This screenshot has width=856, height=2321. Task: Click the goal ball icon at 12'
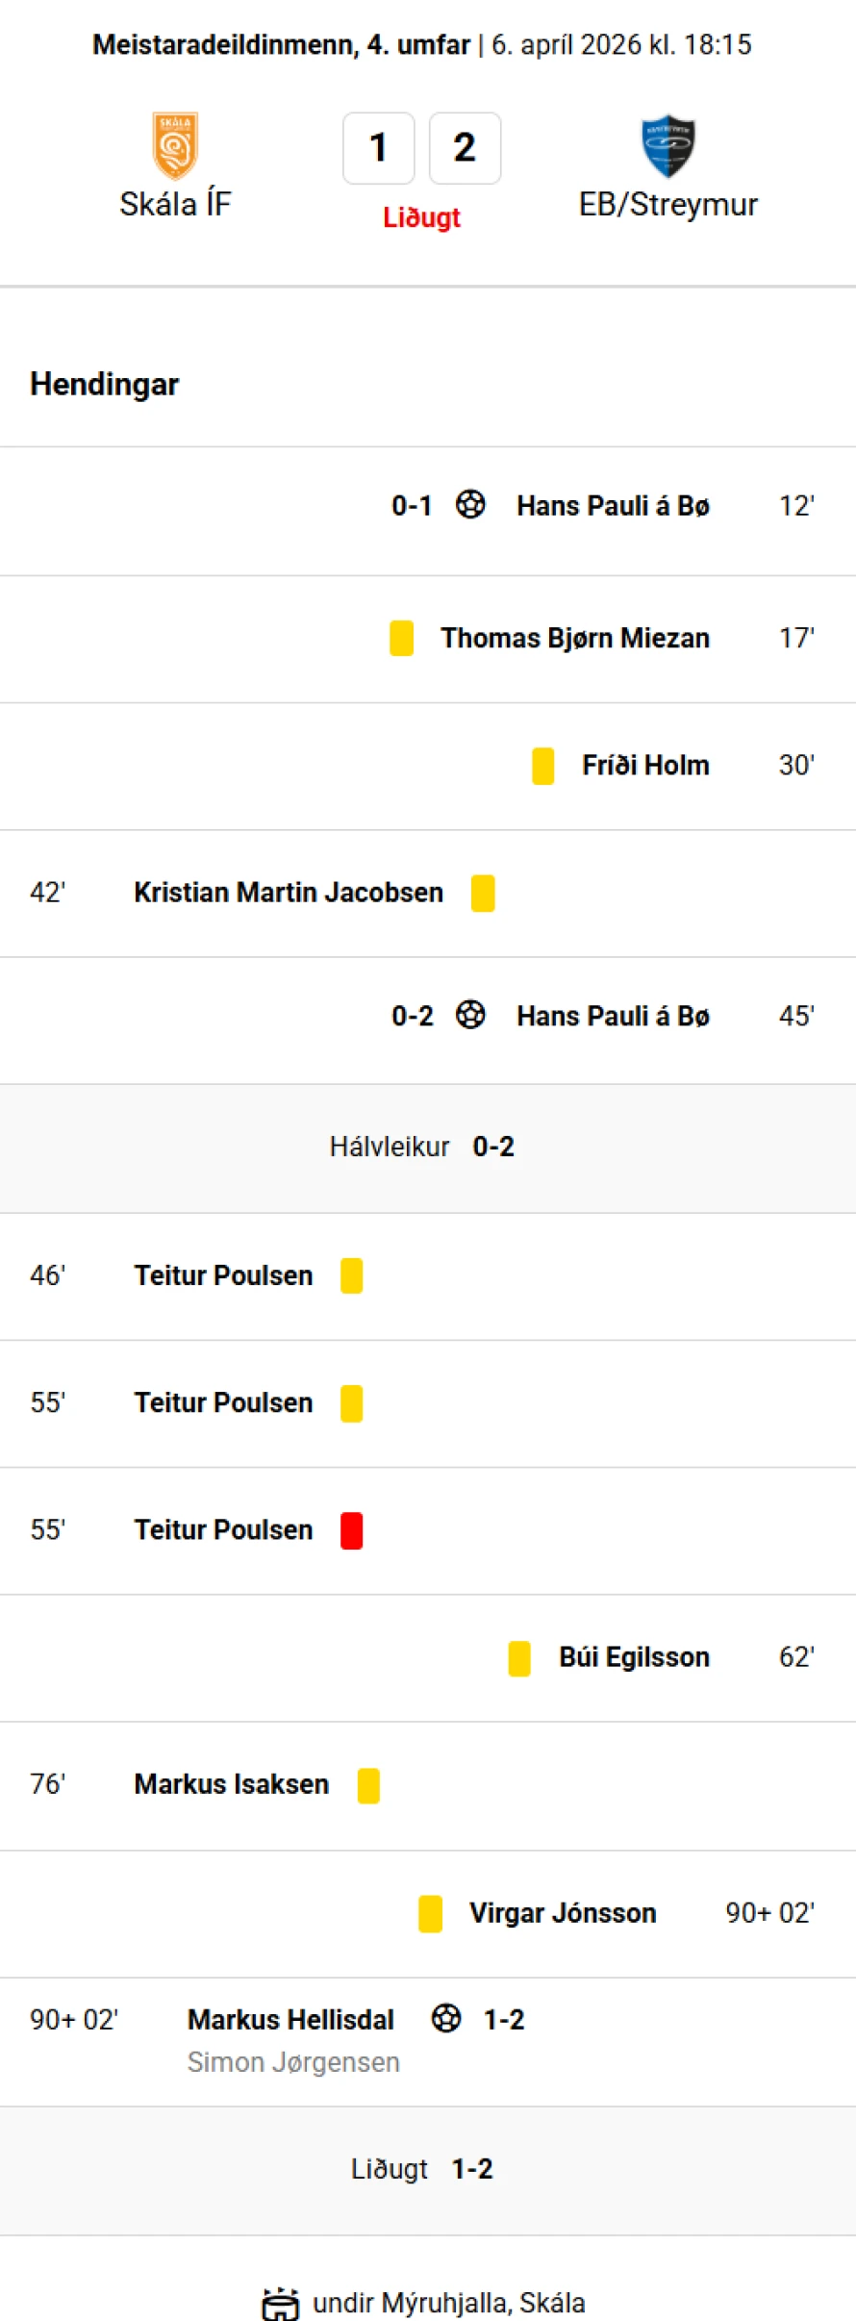(470, 505)
